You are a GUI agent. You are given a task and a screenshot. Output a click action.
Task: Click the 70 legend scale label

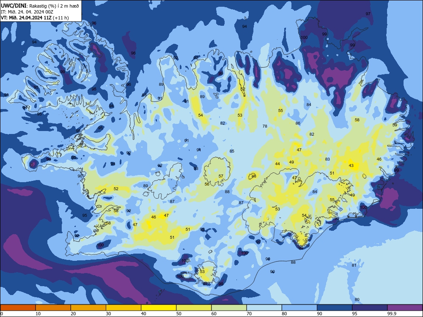coord(249,314)
